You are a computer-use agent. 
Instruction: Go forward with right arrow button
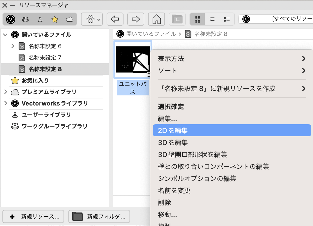[136, 19]
